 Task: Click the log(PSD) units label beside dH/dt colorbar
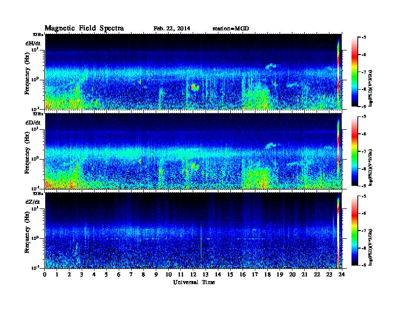coord(371,88)
